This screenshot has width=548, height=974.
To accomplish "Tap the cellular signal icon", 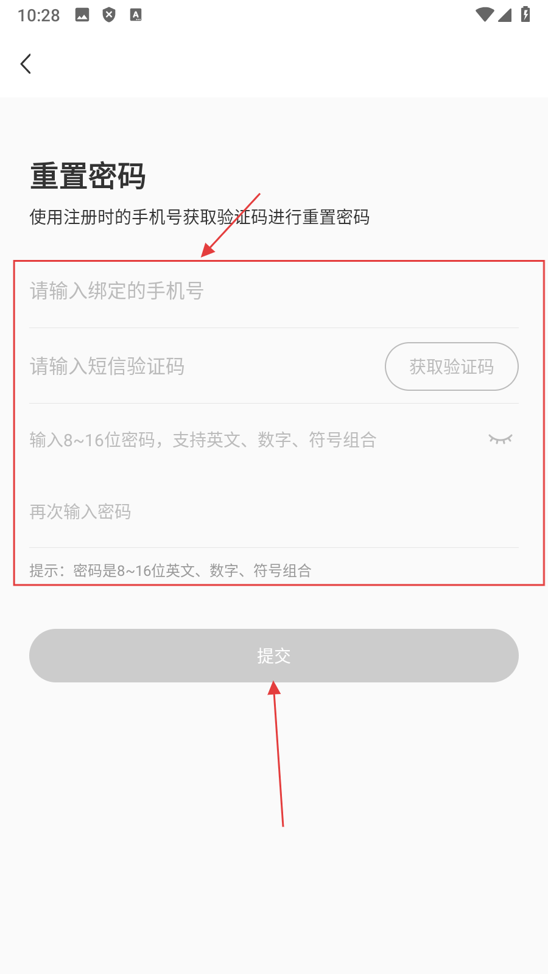I will 505,15.
